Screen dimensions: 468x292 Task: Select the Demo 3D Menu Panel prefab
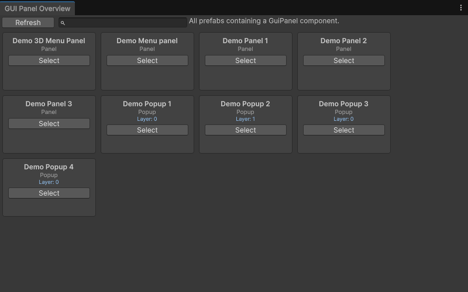(49, 61)
